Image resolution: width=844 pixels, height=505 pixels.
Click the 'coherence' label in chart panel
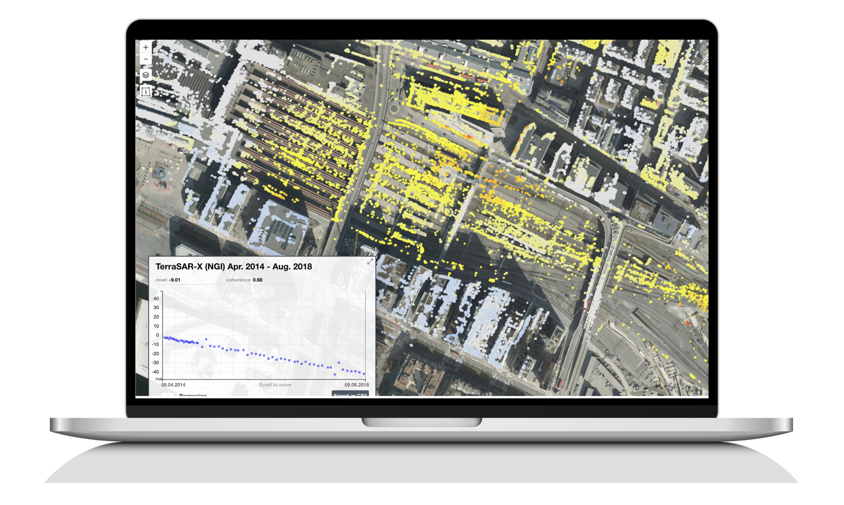(x=238, y=280)
